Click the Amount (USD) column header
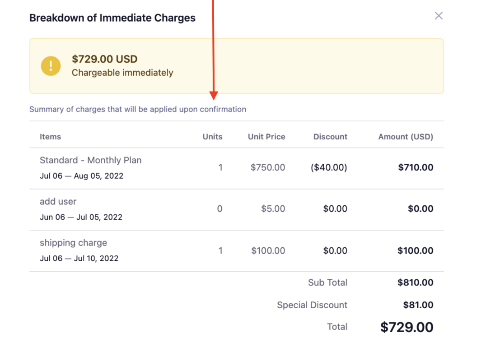This screenshot has width=486, height=361. [406, 137]
